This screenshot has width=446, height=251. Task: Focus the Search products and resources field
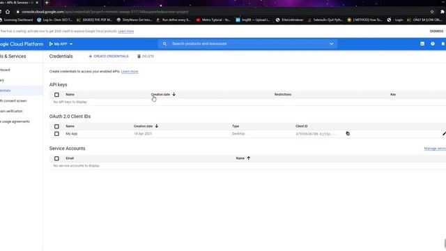pyautogui.click(x=247, y=44)
